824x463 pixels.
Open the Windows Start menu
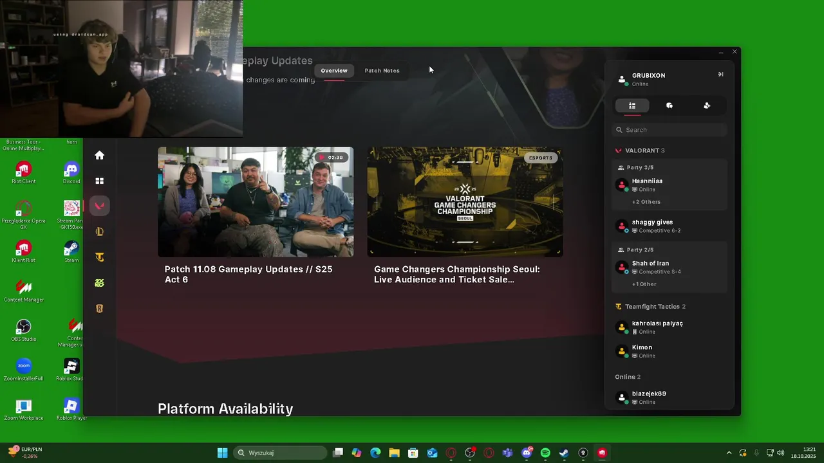(222, 453)
